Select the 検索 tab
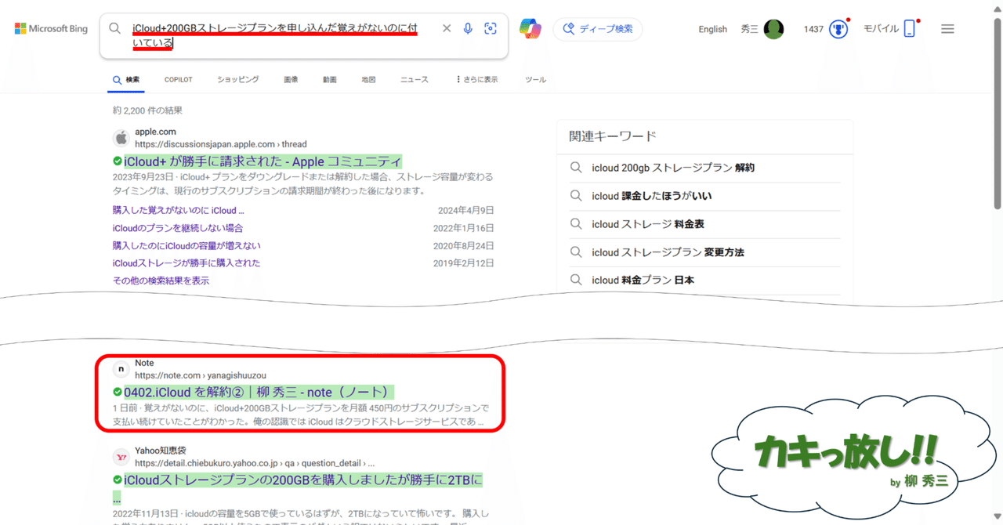This screenshot has width=1003, height=525. [126, 79]
